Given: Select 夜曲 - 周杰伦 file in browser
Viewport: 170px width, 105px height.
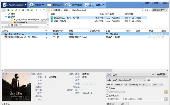Looking at the screenshot, I should (99, 21).
